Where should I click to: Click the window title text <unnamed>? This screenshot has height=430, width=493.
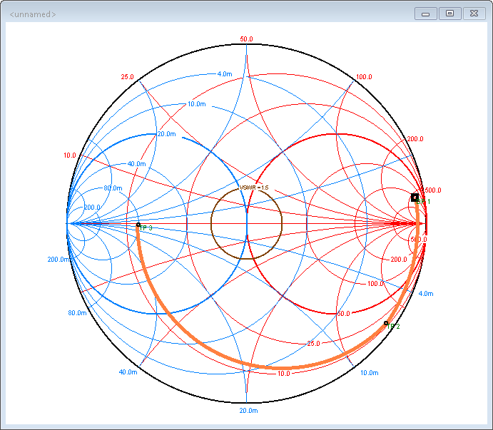click(x=34, y=14)
